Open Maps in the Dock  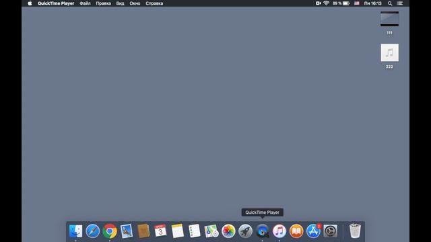211,231
